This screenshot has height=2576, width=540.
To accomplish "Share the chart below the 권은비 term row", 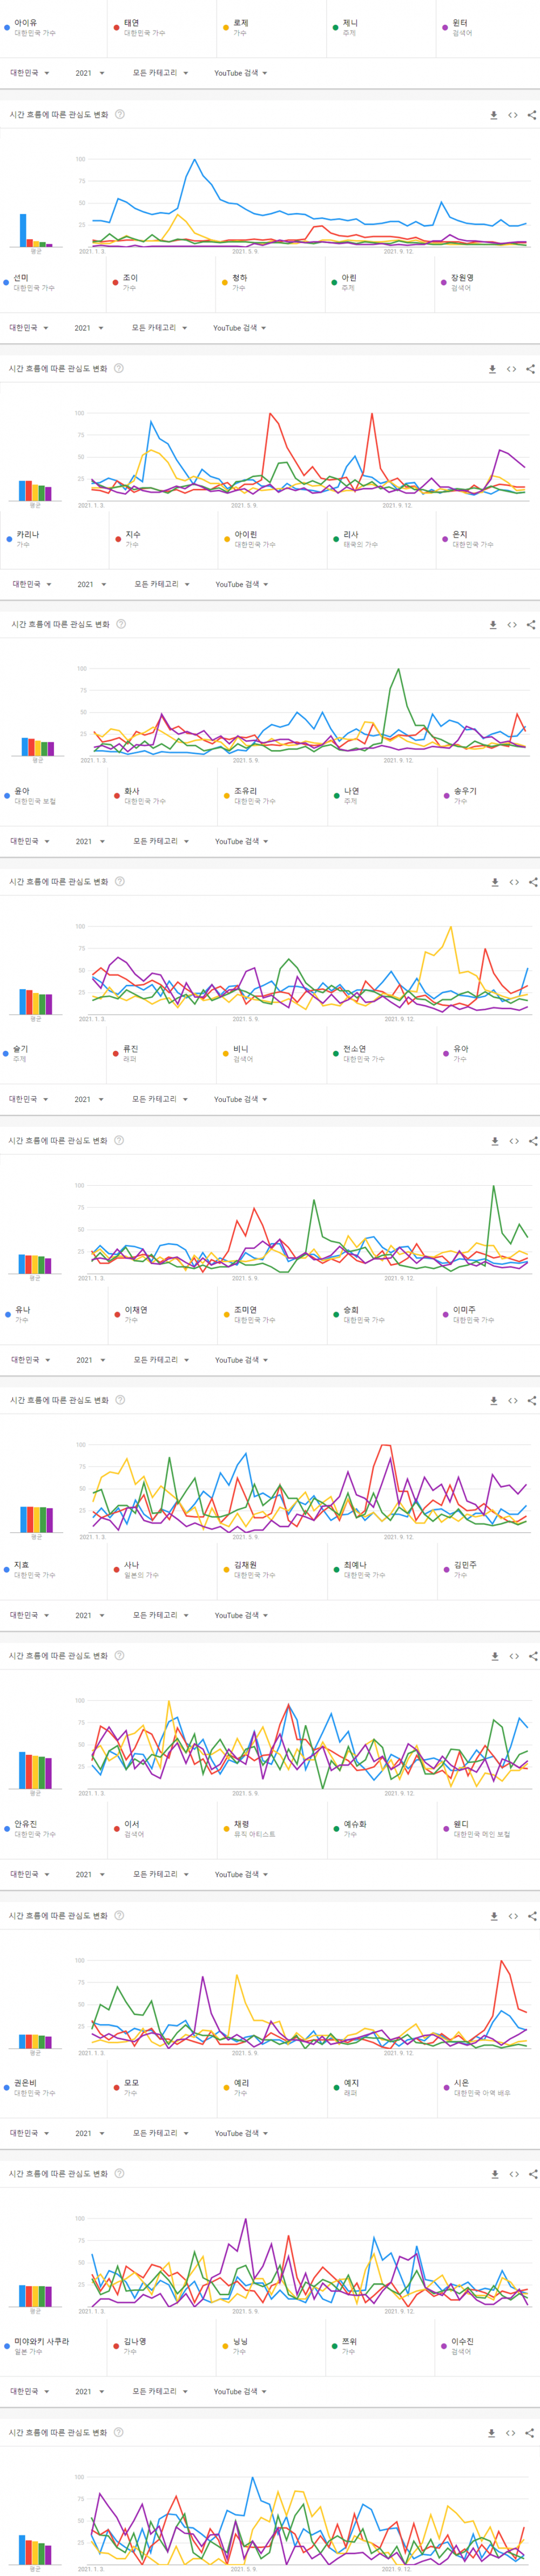I will pos(532,2175).
